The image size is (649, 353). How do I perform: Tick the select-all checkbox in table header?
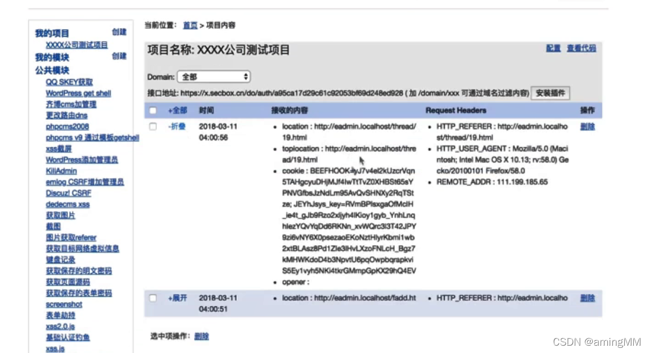(x=153, y=111)
